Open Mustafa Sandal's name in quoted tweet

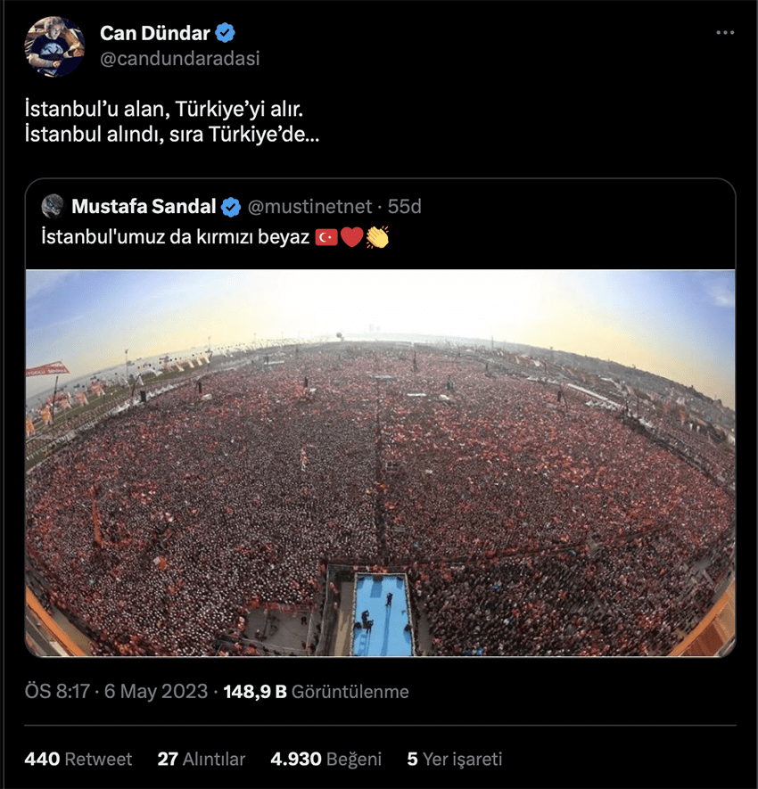[x=143, y=207]
